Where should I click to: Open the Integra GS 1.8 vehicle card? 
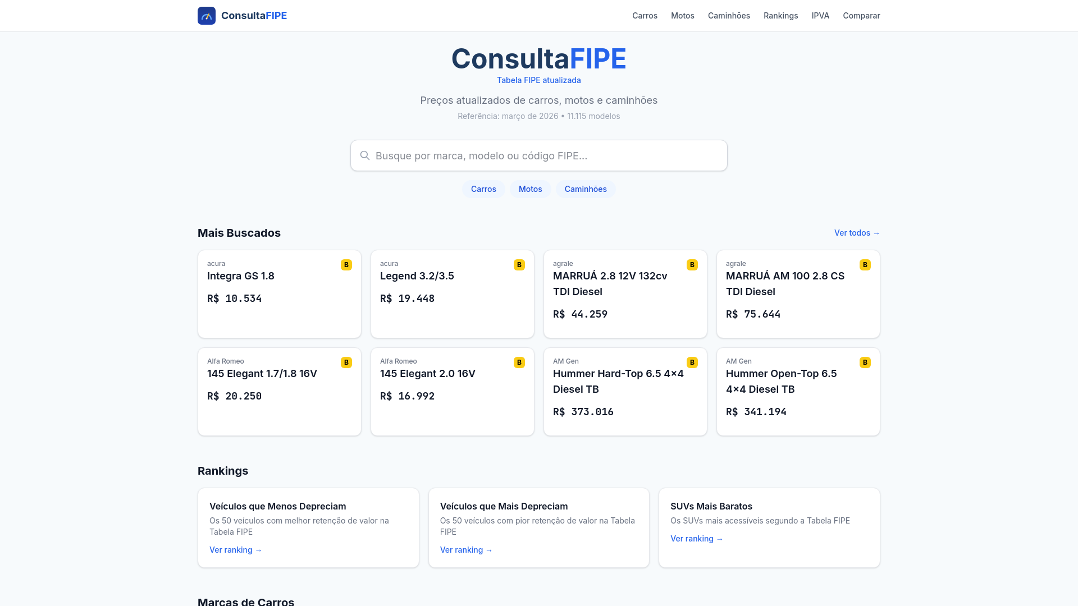[280, 294]
